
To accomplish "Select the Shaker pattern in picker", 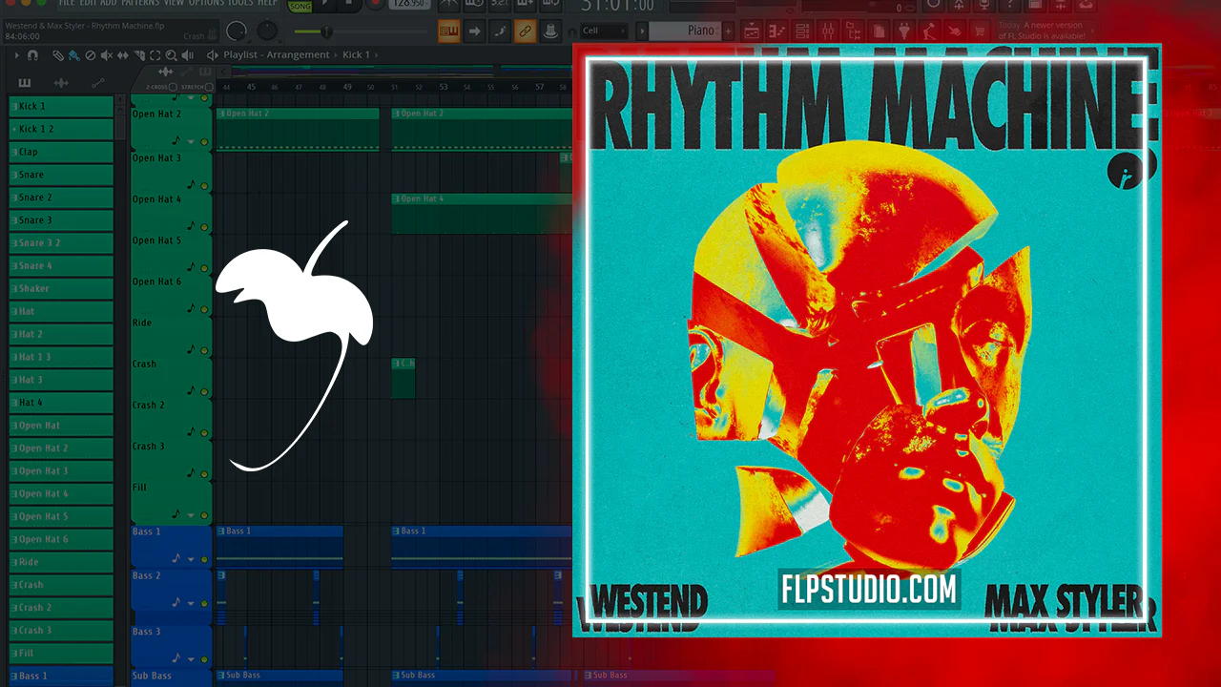I will tap(61, 288).
